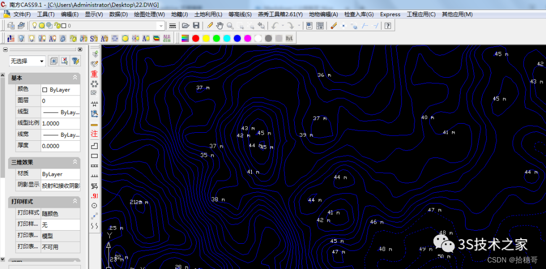
Task: Open the 文件(F) menu
Action: pos(22,14)
